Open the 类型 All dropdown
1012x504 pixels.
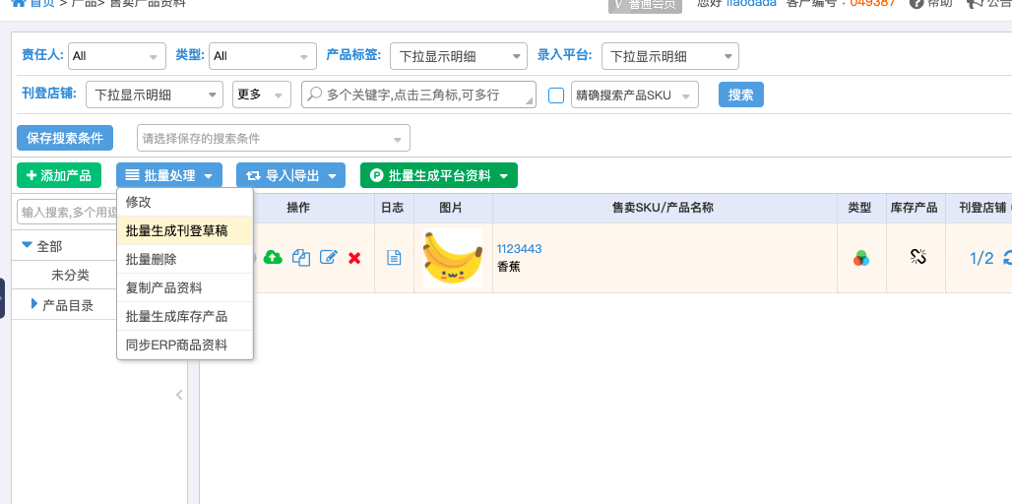(263, 56)
